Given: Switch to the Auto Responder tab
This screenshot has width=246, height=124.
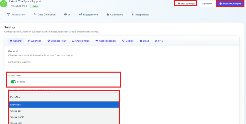Looking at the screenshot, I should pos(106,41).
